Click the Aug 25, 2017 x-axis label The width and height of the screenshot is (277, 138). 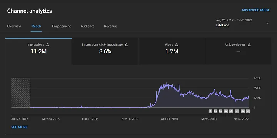(x=20, y=119)
